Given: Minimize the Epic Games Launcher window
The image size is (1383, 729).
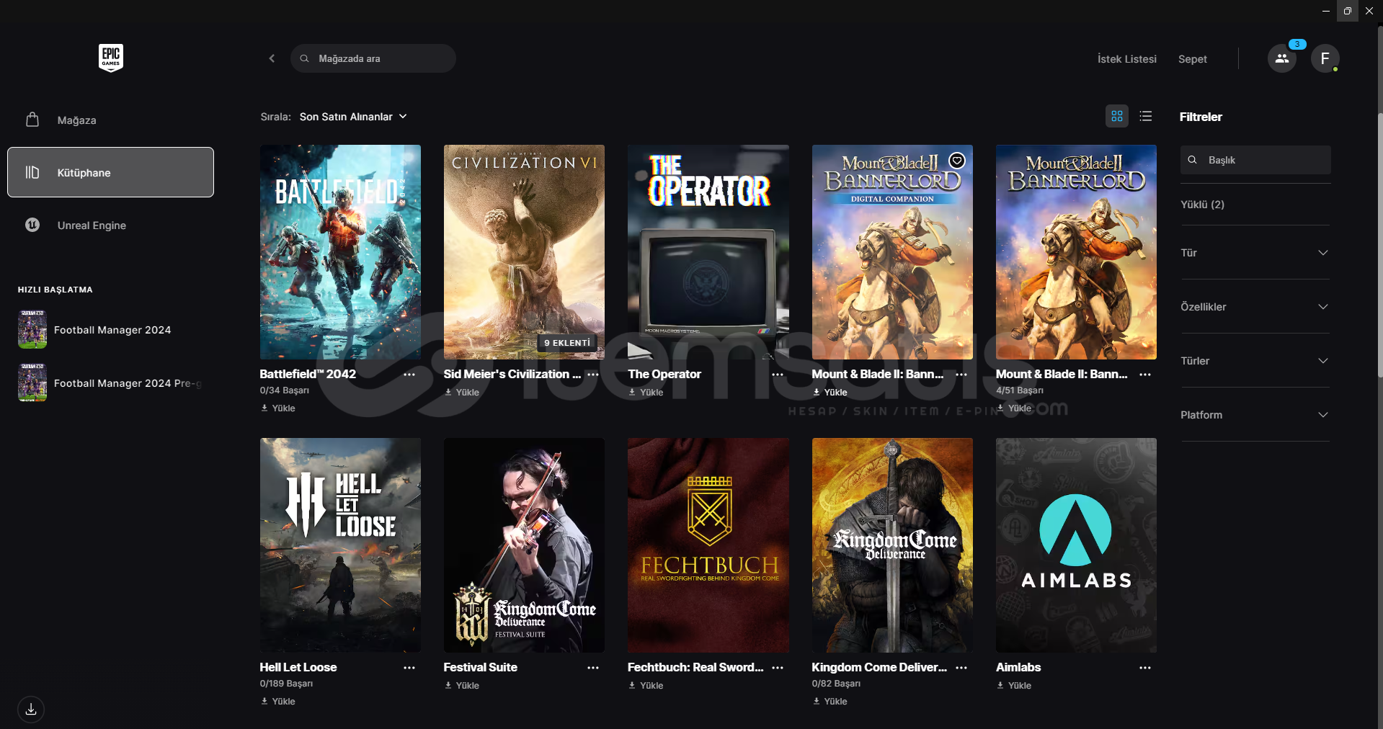Looking at the screenshot, I should tap(1326, 11).
